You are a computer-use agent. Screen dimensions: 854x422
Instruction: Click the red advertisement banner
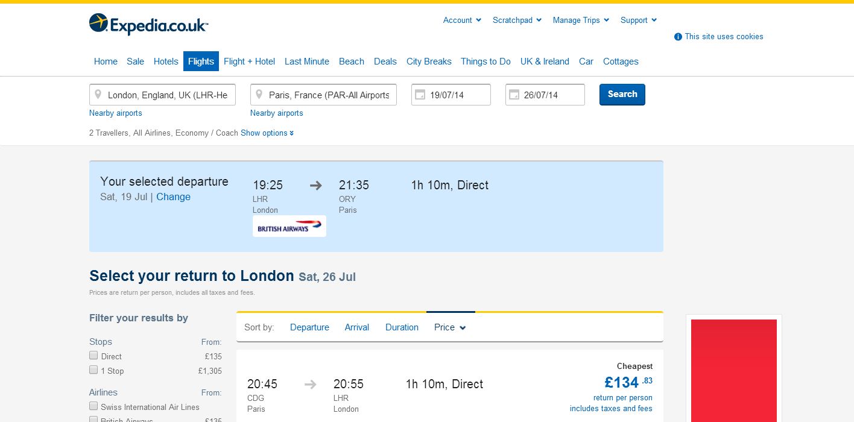pyautogui.click(x=733, y=370)
